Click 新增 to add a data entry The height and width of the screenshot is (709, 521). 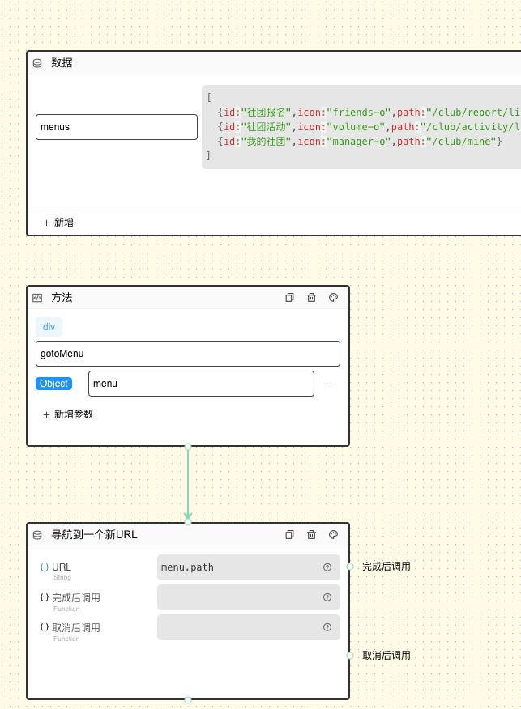(x=58, y=223)
